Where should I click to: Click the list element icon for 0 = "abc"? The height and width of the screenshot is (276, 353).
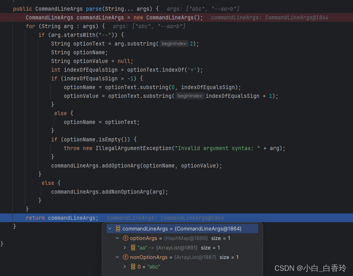[x=133, y=267]
